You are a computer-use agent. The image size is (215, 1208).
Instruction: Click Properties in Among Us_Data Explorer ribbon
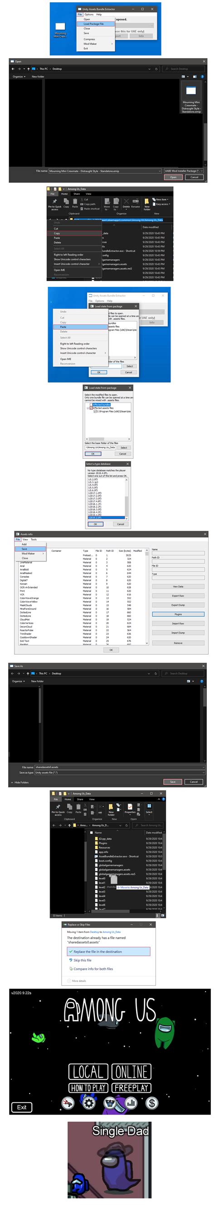click(x=130, y=809)
